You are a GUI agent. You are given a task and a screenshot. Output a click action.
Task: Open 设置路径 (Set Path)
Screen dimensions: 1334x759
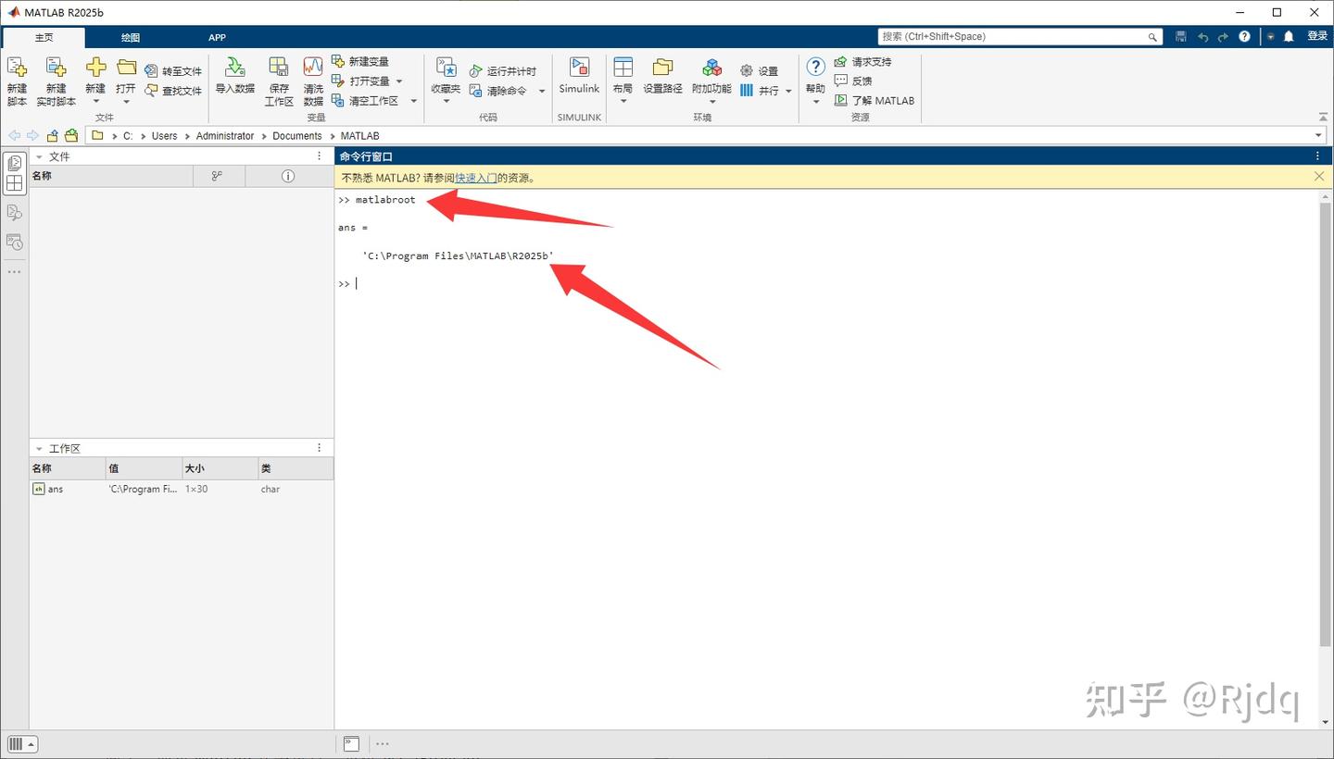pos(662,76)
